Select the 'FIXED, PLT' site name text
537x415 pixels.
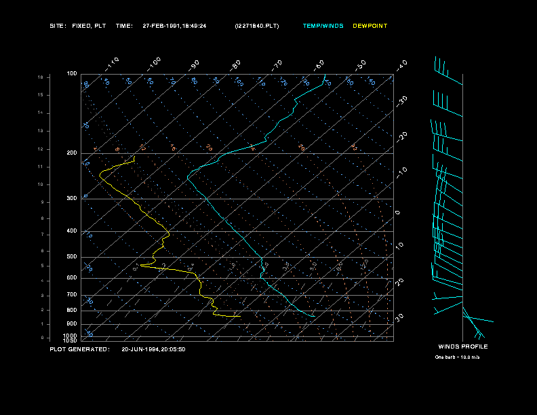pos(89,26)
